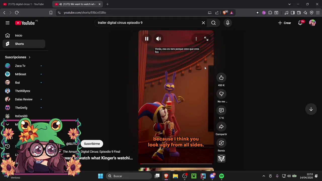Dislike the Short

tap(221, 94)
